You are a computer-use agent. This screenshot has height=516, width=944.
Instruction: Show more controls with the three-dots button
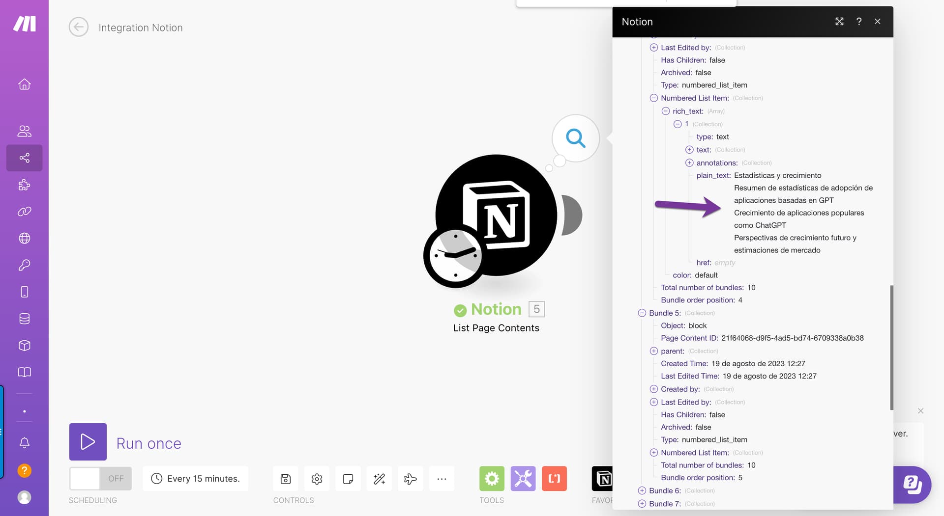442,479
